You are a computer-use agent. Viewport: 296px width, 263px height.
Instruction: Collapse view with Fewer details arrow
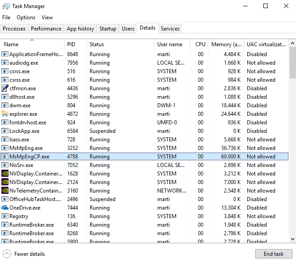tap(7, 254)
